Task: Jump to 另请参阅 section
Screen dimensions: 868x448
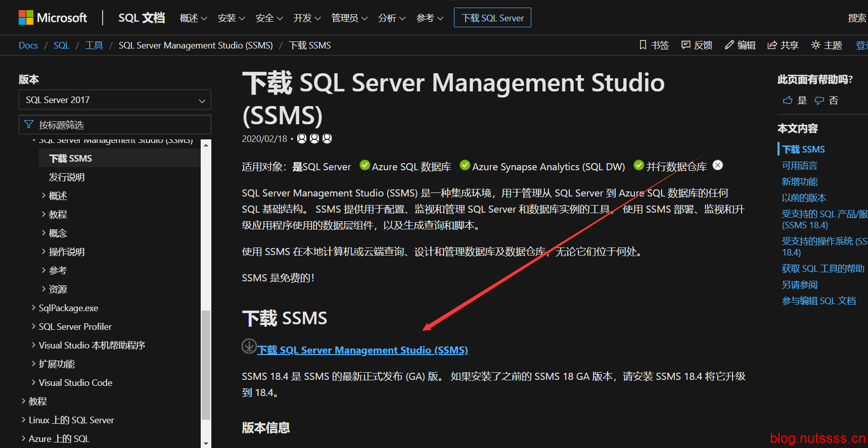Action: 799,285
